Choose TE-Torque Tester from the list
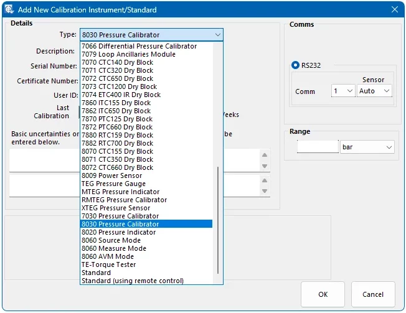Image resolution: width=406 pixels, height=313 pixels. (108, 264)
